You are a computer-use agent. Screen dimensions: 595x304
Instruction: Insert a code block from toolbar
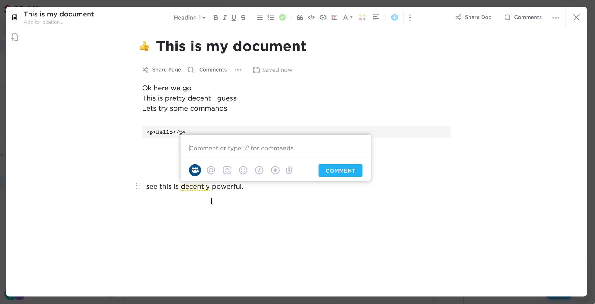pyautogui.click(x=311, y=17)
